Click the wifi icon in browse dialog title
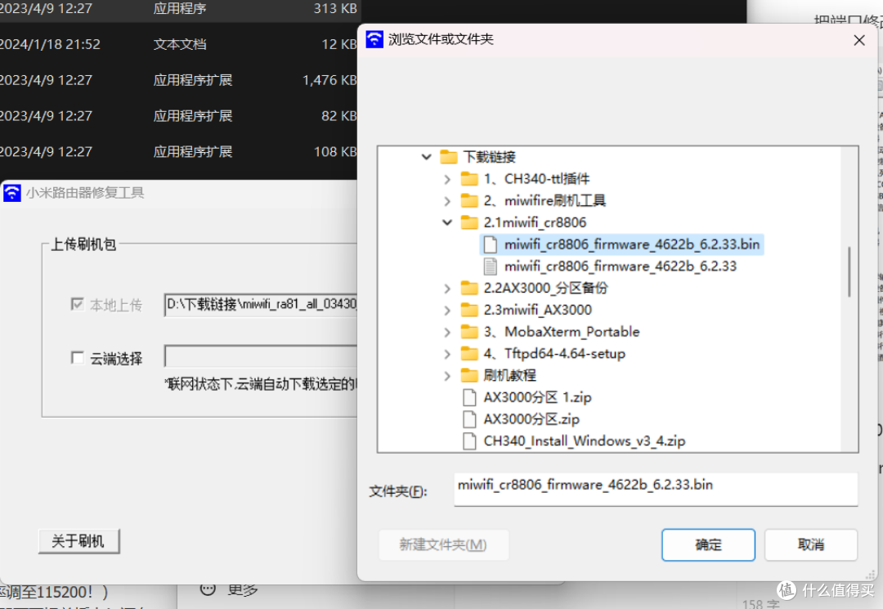Viewport: 883px width, 609px height. [x=374, y=39]
